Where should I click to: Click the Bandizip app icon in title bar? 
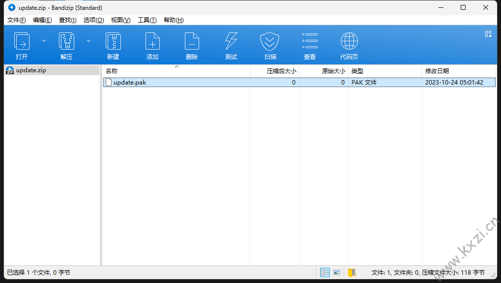click(12, 7)
